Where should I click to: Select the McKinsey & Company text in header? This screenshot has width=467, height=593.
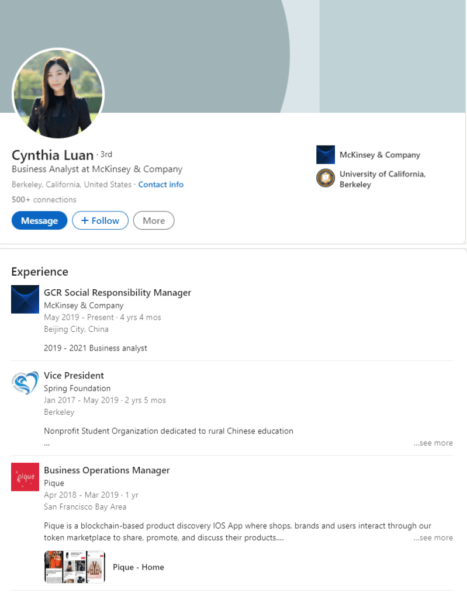tap(380, 155)
